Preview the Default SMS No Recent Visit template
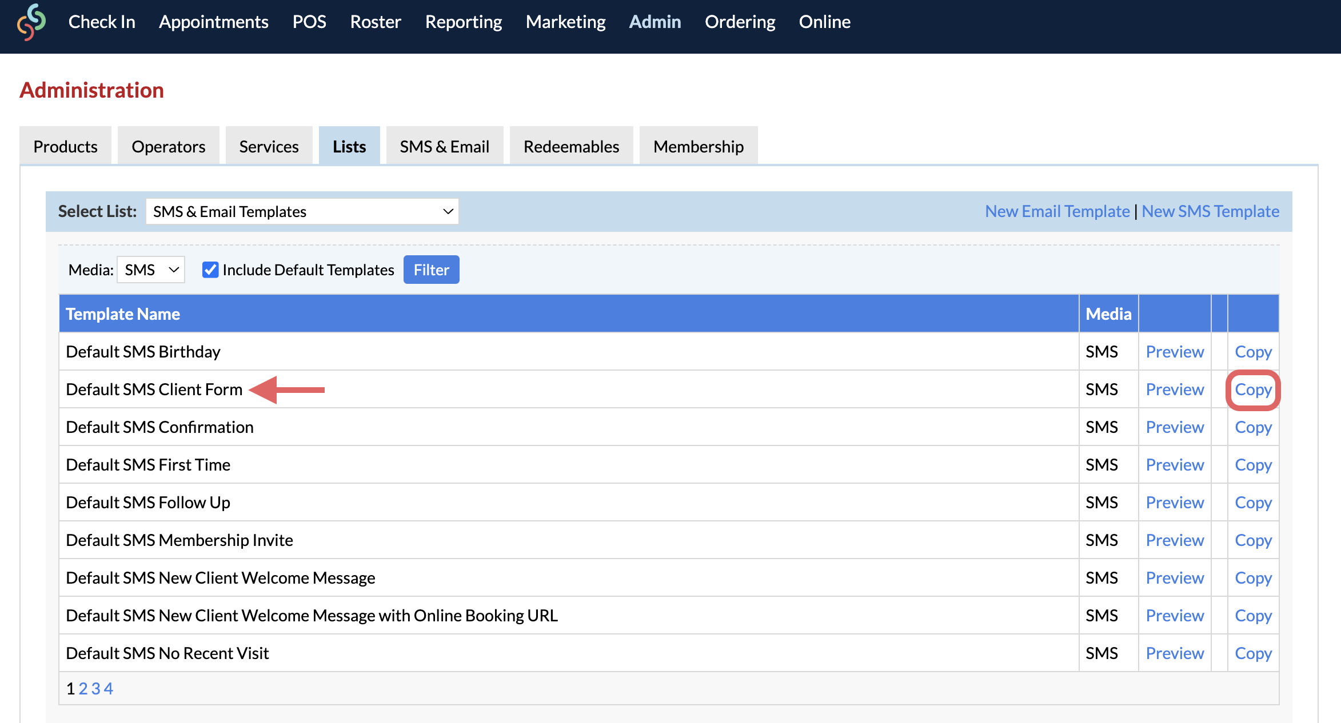 (1174, 653)
